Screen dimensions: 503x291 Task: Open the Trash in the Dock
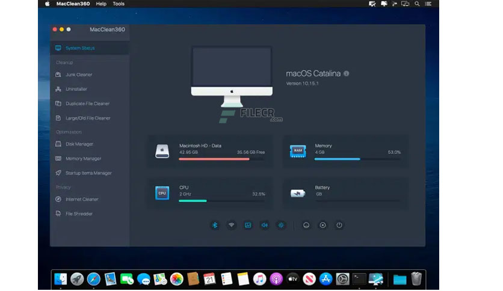416,279
